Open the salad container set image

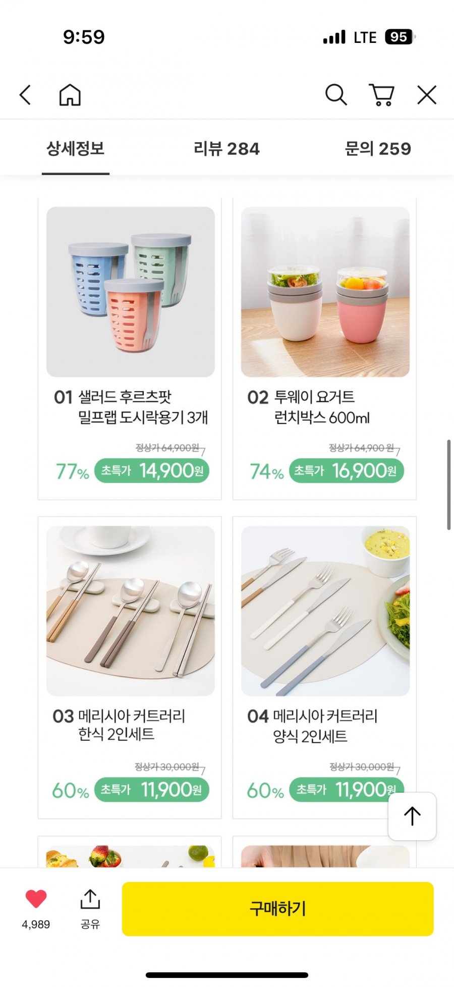click(131, 292)
